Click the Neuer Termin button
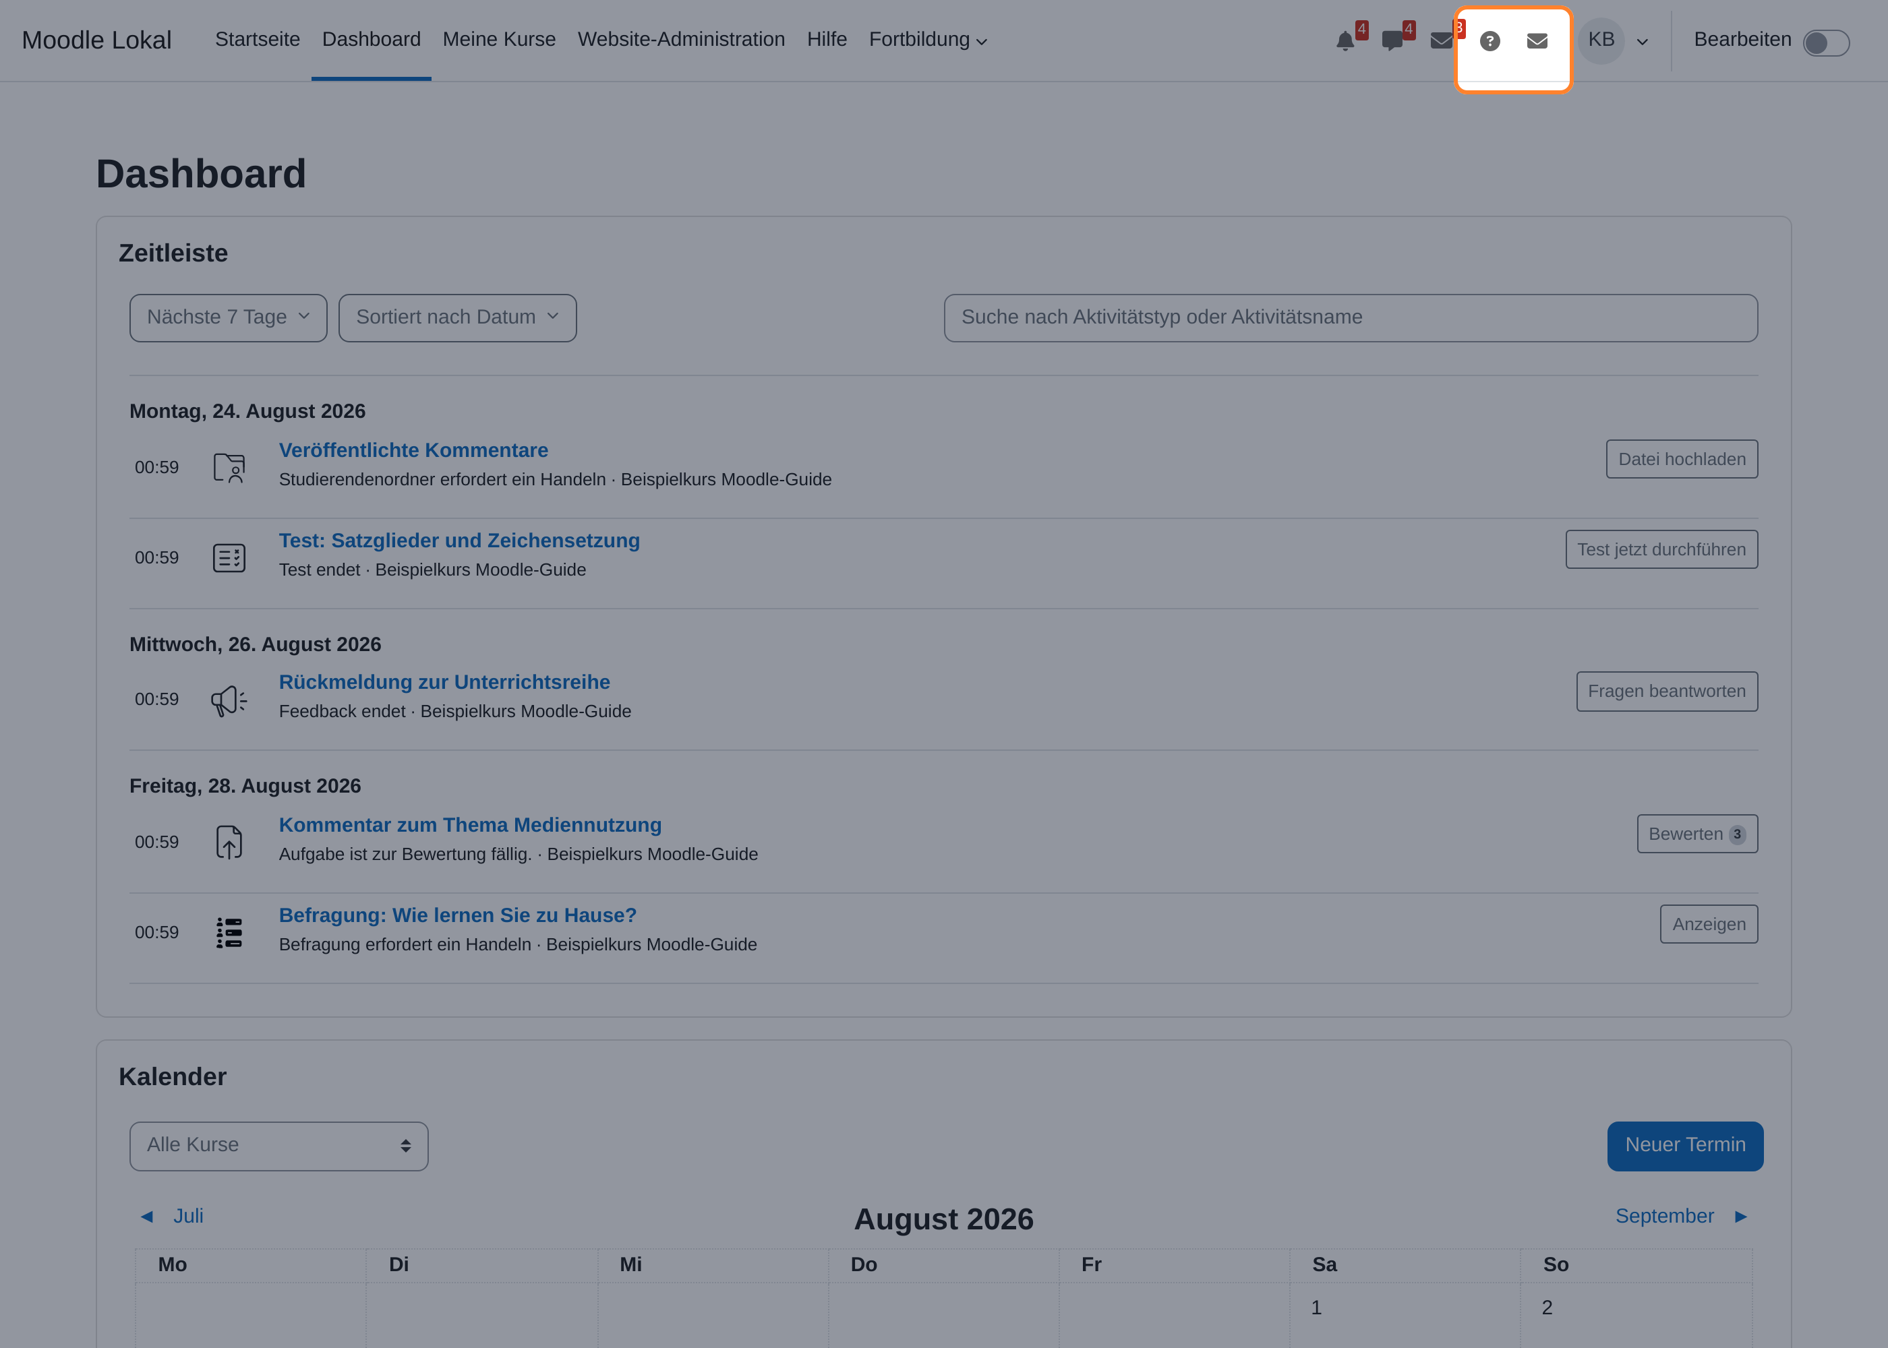The width and height of the screenshot is (1888, 1348). coord(1686,1146)
